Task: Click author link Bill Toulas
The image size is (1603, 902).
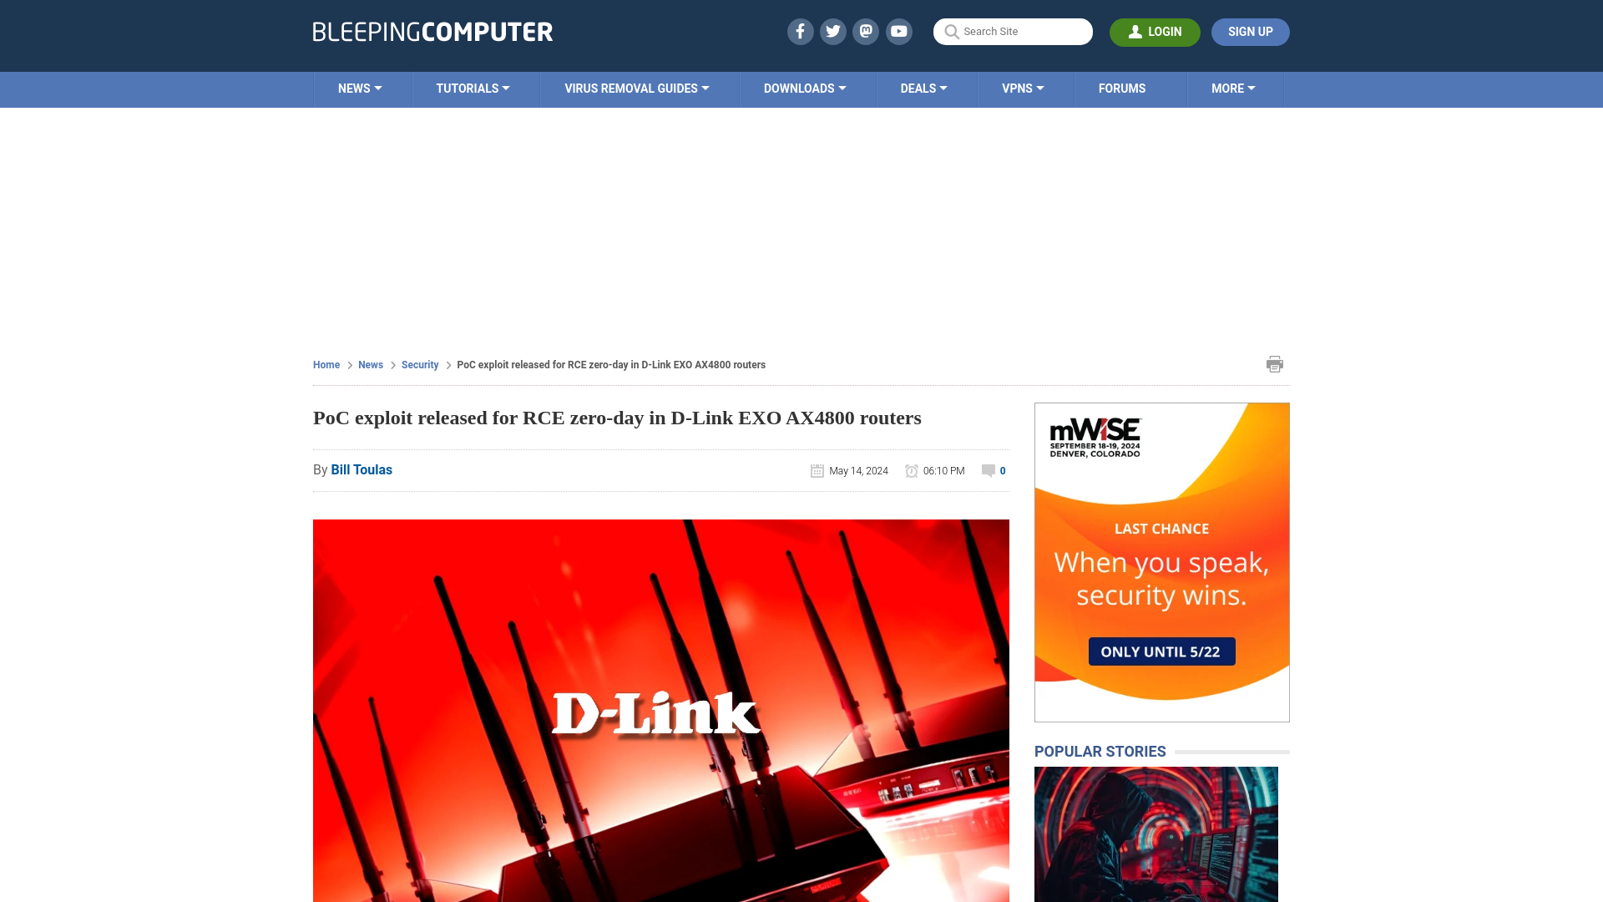Action: coord(362,469)
